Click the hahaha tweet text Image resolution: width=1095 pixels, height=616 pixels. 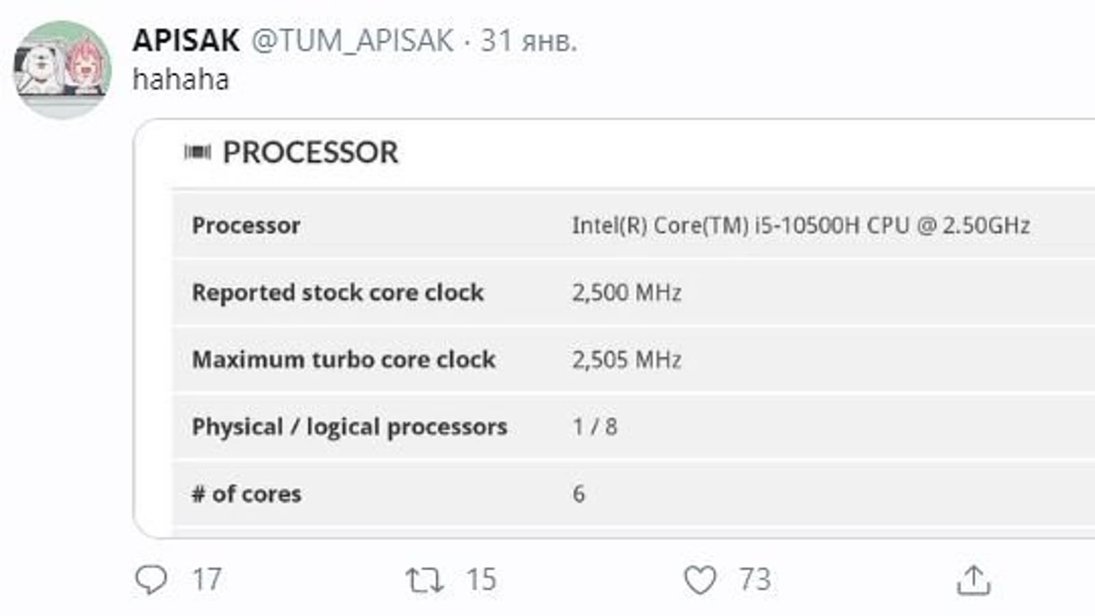(181, 79)
